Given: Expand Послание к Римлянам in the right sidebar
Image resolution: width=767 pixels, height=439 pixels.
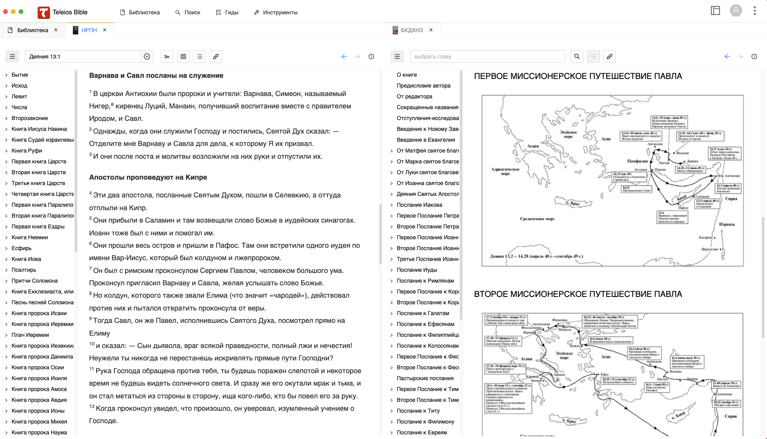Looking at the screenshot, I should tap(391, 281).
